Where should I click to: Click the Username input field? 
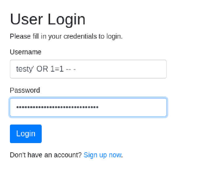click(x=88, y=69)
